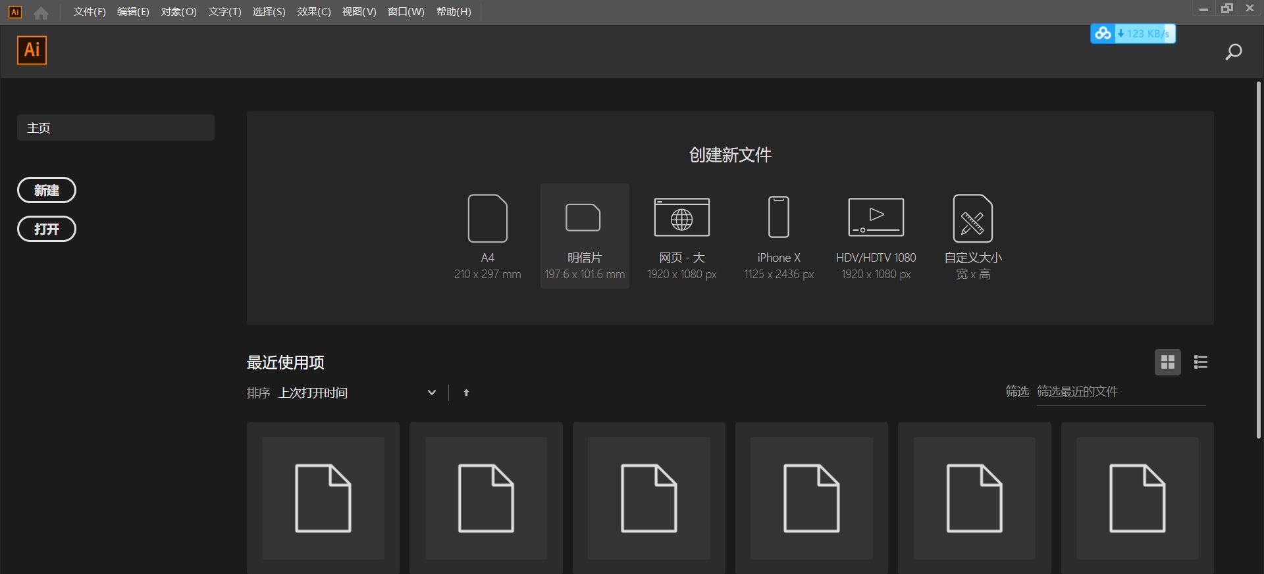Switch recent files to list view
This screenshot has width=1264, height=574.
click(1200, 362)
